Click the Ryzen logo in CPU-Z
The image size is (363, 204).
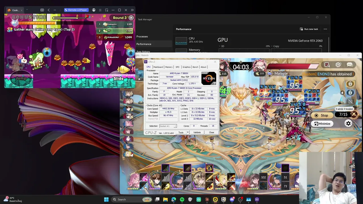(209, 78)
